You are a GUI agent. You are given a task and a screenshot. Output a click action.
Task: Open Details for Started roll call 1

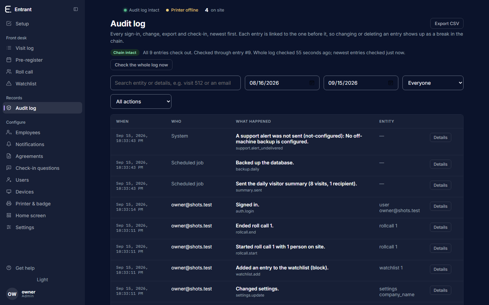pyautogui.click(x=440, y=248)
